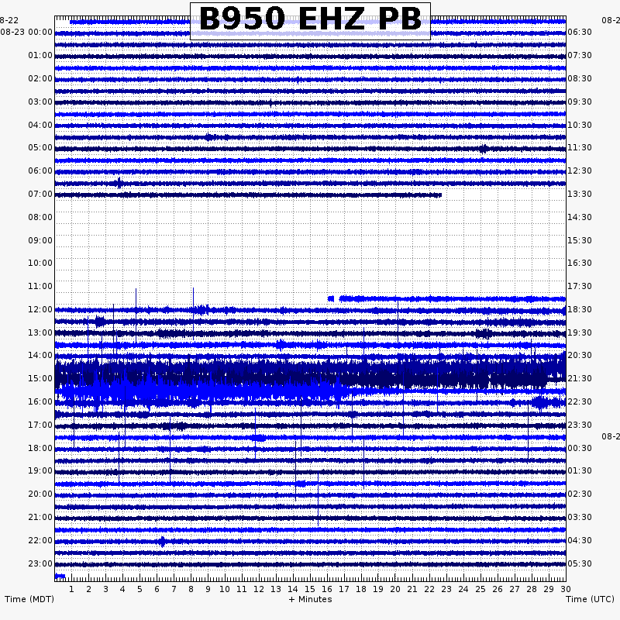620x620 pixels.
Task: Click the 08:30 UTC time label
Action: click(580, 79)
